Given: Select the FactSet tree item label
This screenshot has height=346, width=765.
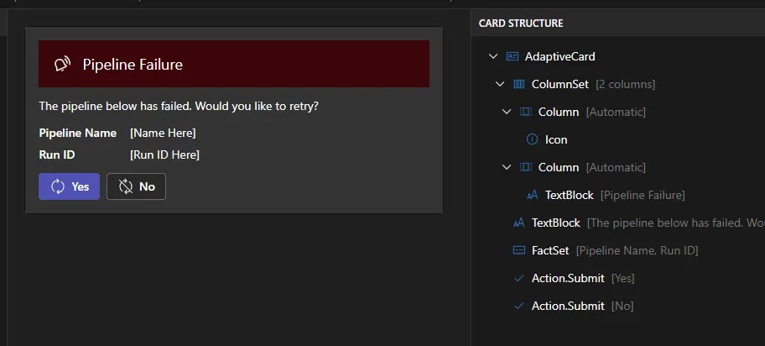Looking at the screenshot, I should pyautogui.click(x=550, y=250).
